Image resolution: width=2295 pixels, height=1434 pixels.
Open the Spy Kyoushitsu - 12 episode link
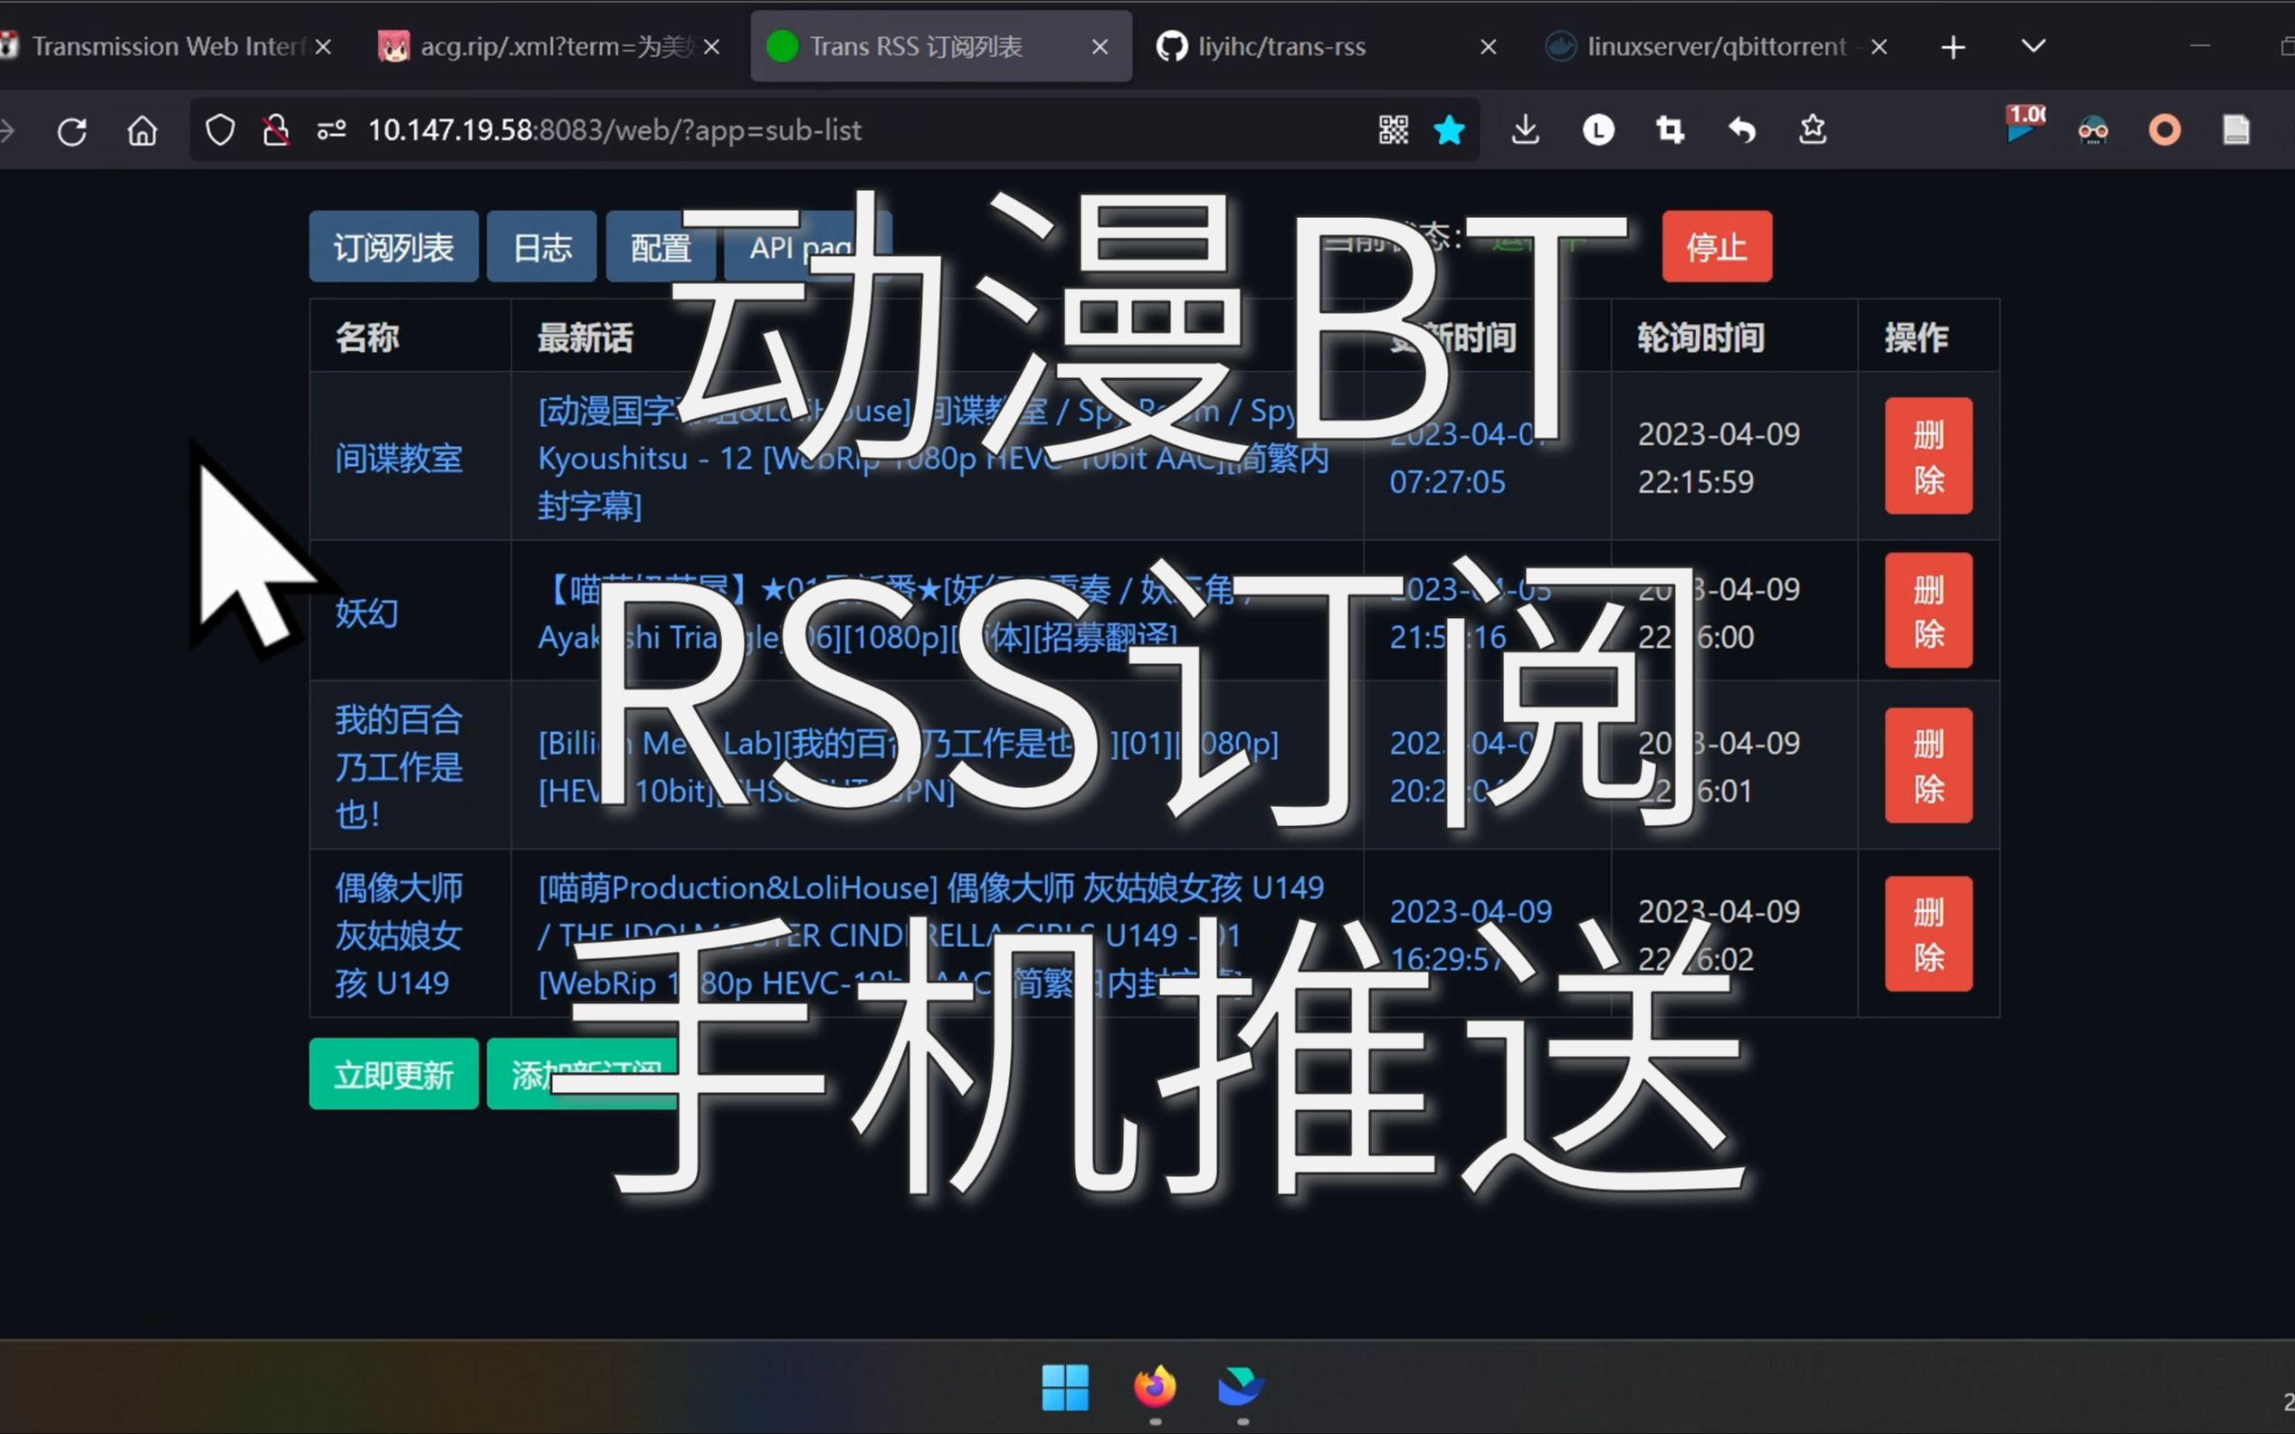click(933, 458)
